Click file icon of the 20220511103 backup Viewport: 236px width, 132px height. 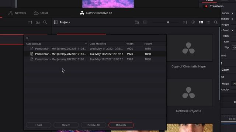32,49
